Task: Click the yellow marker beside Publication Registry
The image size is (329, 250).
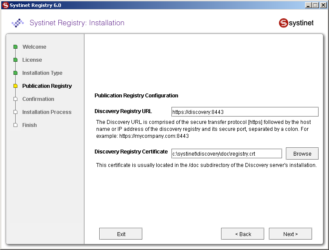Action: pos(15,86)
